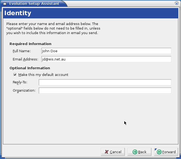
Task: Click the blue Identity header banner
Action: click(x=90, y=13)
